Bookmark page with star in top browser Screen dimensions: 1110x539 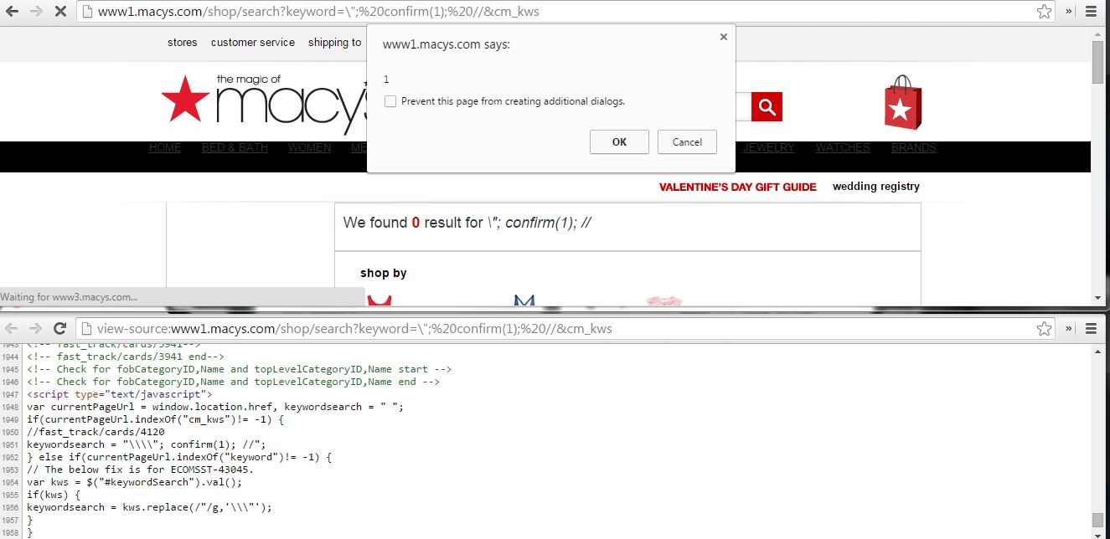point(1044,12)
